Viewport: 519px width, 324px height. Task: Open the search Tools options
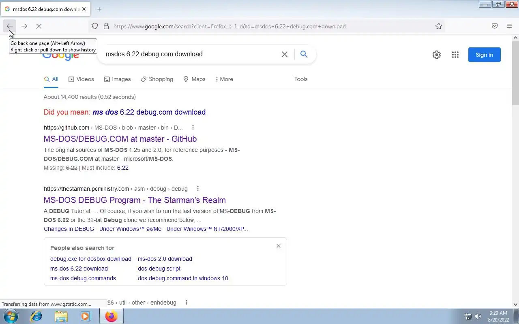(x=301, y=79)
